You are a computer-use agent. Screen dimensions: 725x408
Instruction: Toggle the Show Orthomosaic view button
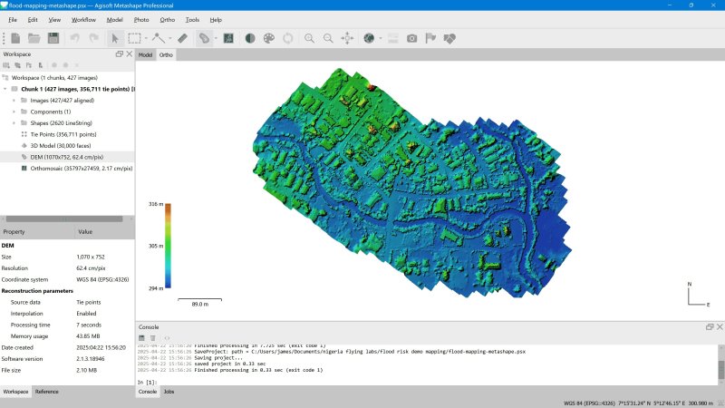228,38
